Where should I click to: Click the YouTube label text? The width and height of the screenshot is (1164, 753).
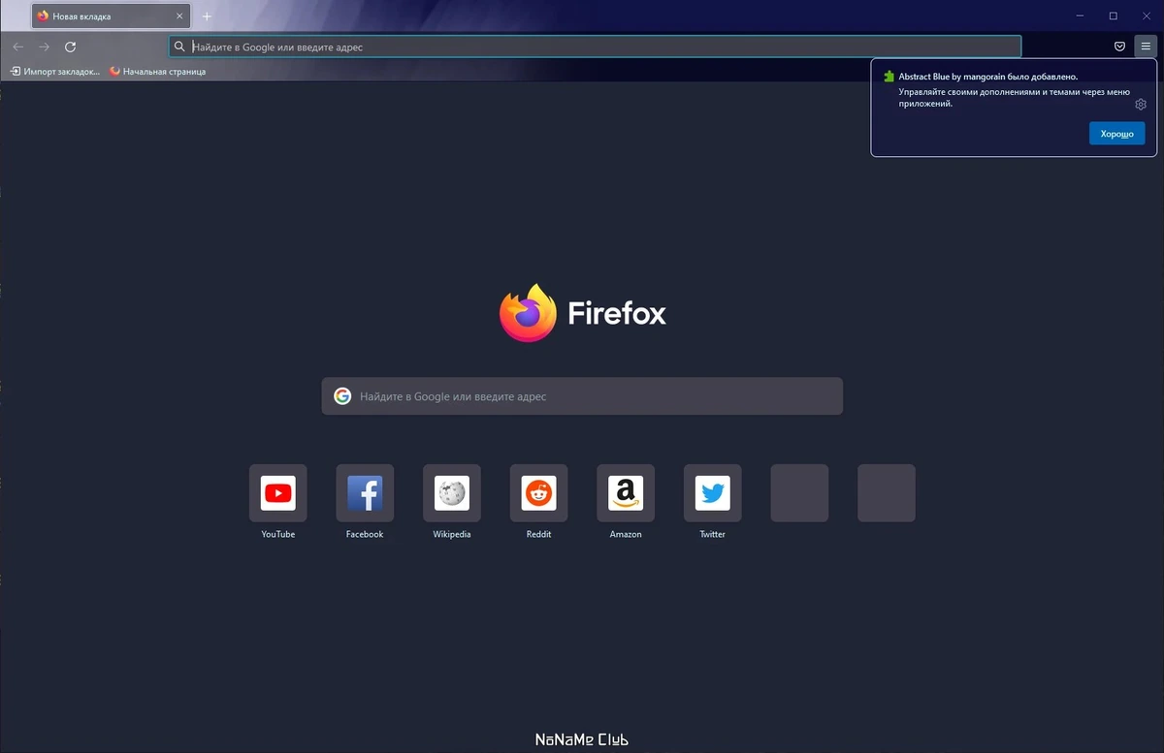[278, 534]
